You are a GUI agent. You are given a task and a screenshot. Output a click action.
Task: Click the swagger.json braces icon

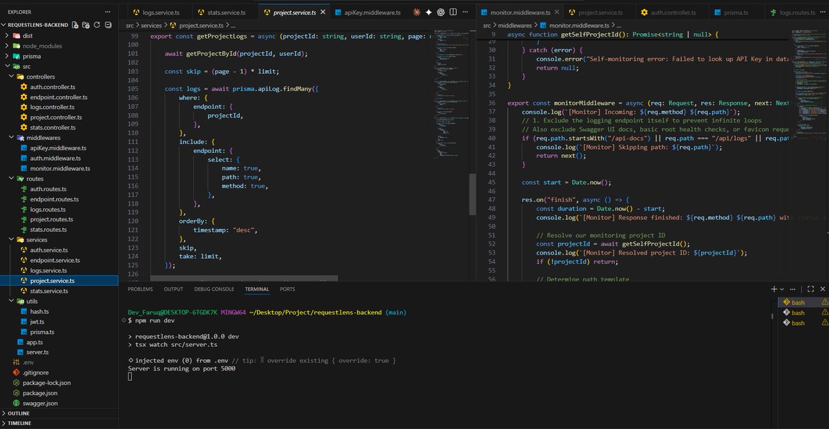click(17, 403)
